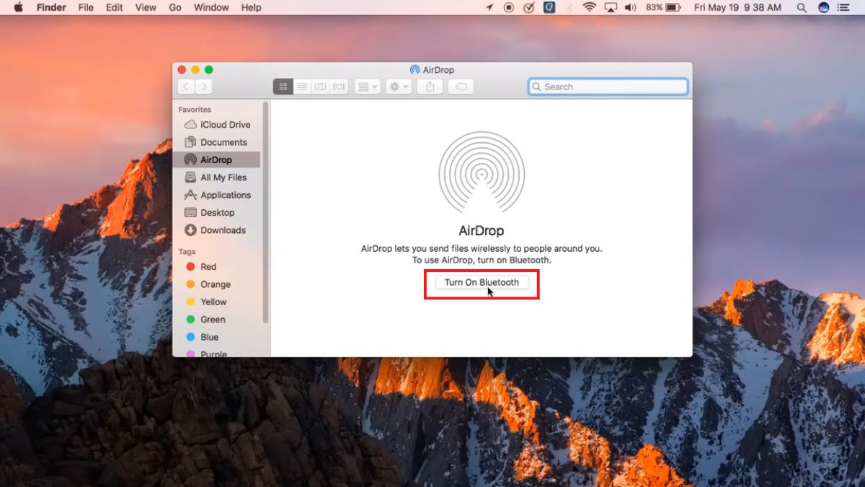Open the Apple menu

click(18, 7)
